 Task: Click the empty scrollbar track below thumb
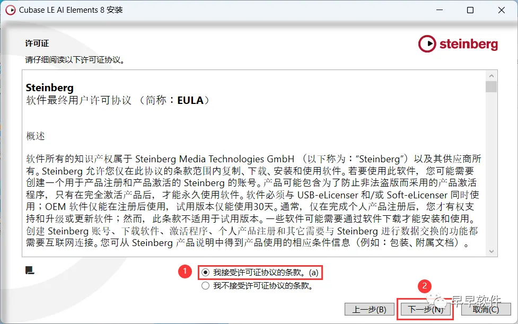pos(491,169)
